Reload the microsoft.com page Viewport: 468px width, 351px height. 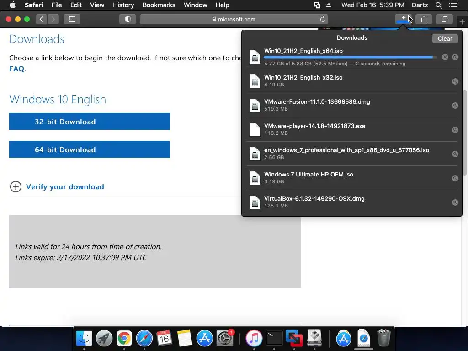[323, 19]
